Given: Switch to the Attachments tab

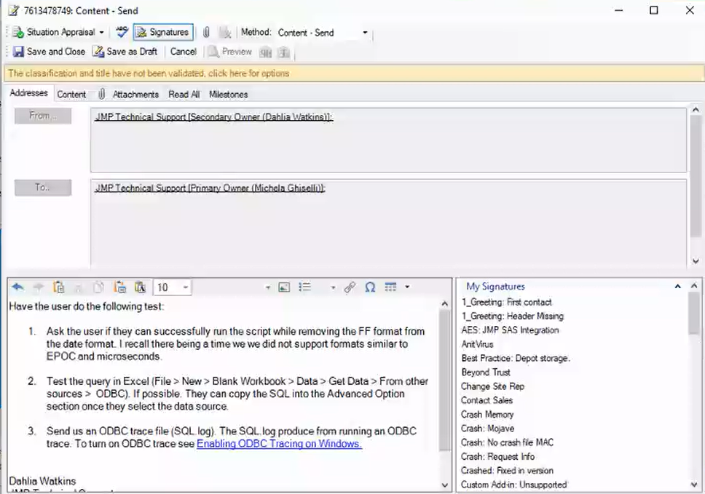Looking at the screenshot, I should [x=135, y=95].
